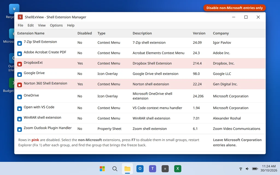
Task: Open the Help menu
Action: 71,25
